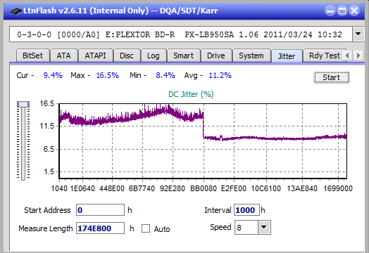Screen dimensions: 369x253
Task: Expand the Speed dropdown
Action: [264, 227]
